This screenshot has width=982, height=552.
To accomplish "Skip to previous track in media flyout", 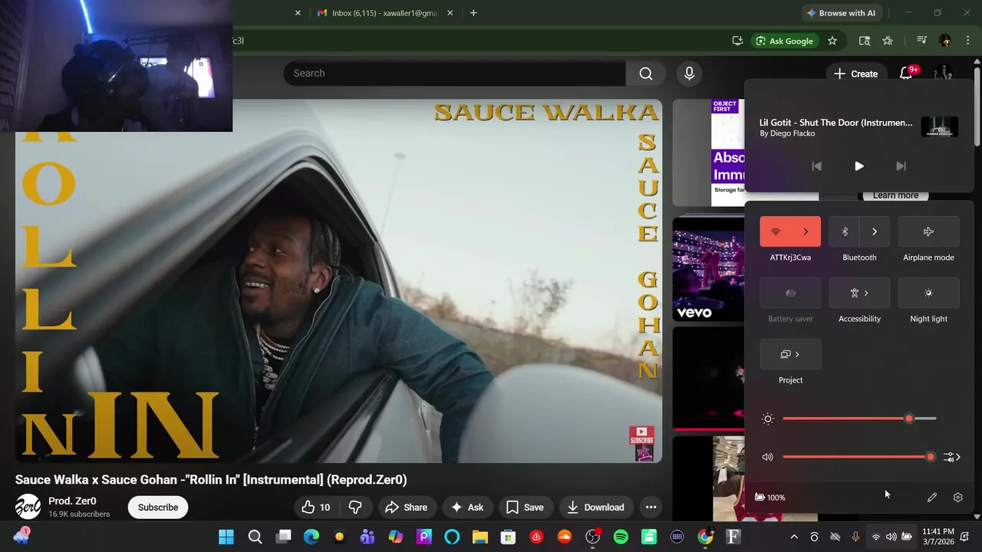I will tap(817, 166).
